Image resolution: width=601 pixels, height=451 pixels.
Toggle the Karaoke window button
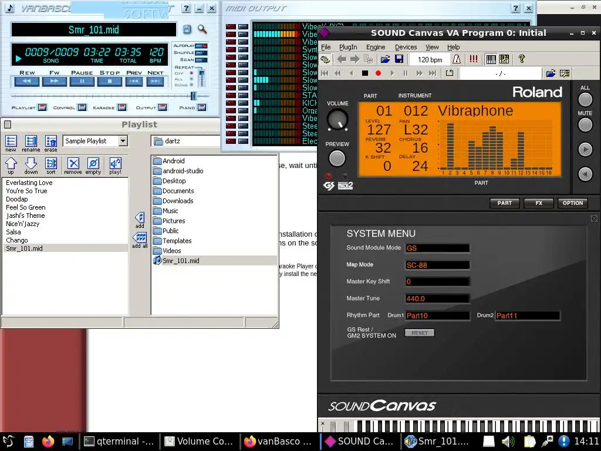click(122, 107)
